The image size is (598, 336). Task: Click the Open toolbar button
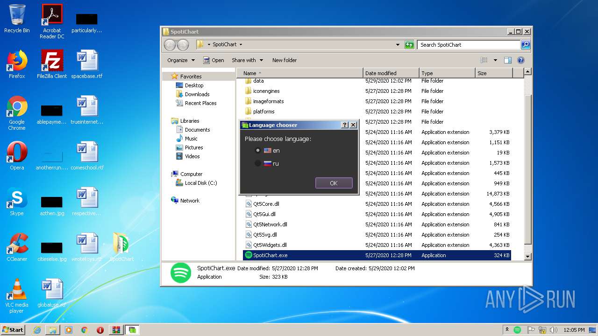[x=214, y=60]
